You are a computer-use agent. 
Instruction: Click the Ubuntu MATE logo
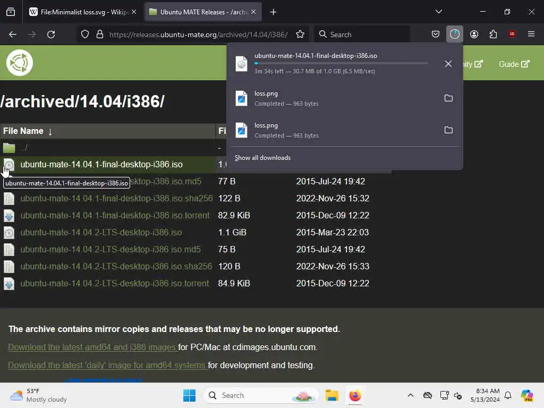click(x=20, y=63)
